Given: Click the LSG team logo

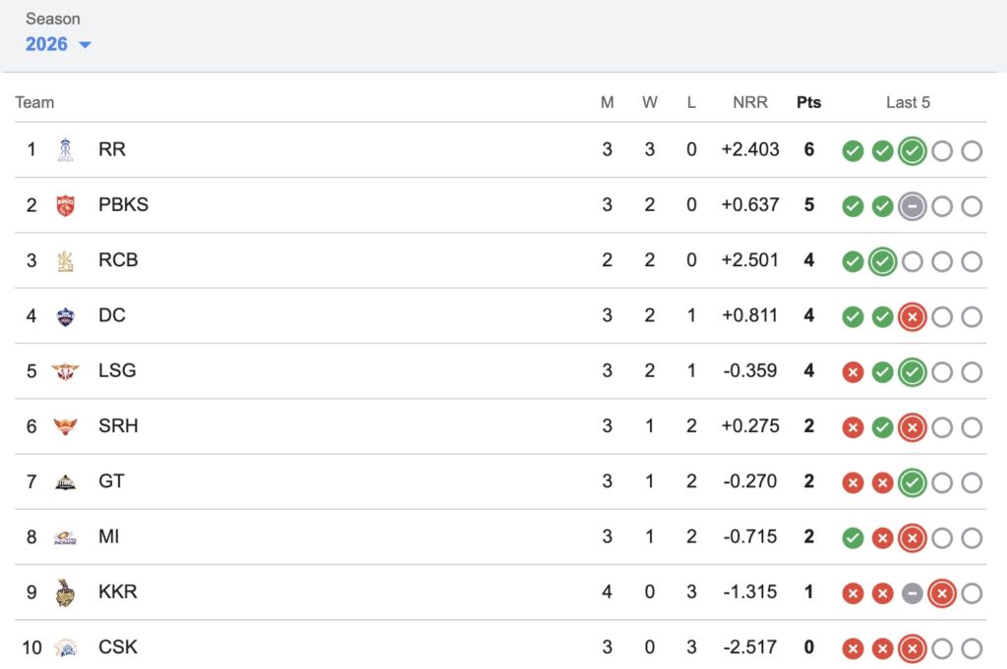Looking at the screenshot, I should pyautogui.click(x=65, y=371).
